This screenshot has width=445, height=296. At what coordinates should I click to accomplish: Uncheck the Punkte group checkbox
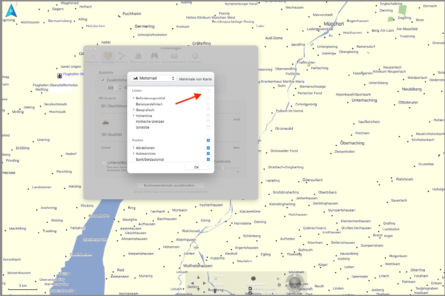coord(208,140)
